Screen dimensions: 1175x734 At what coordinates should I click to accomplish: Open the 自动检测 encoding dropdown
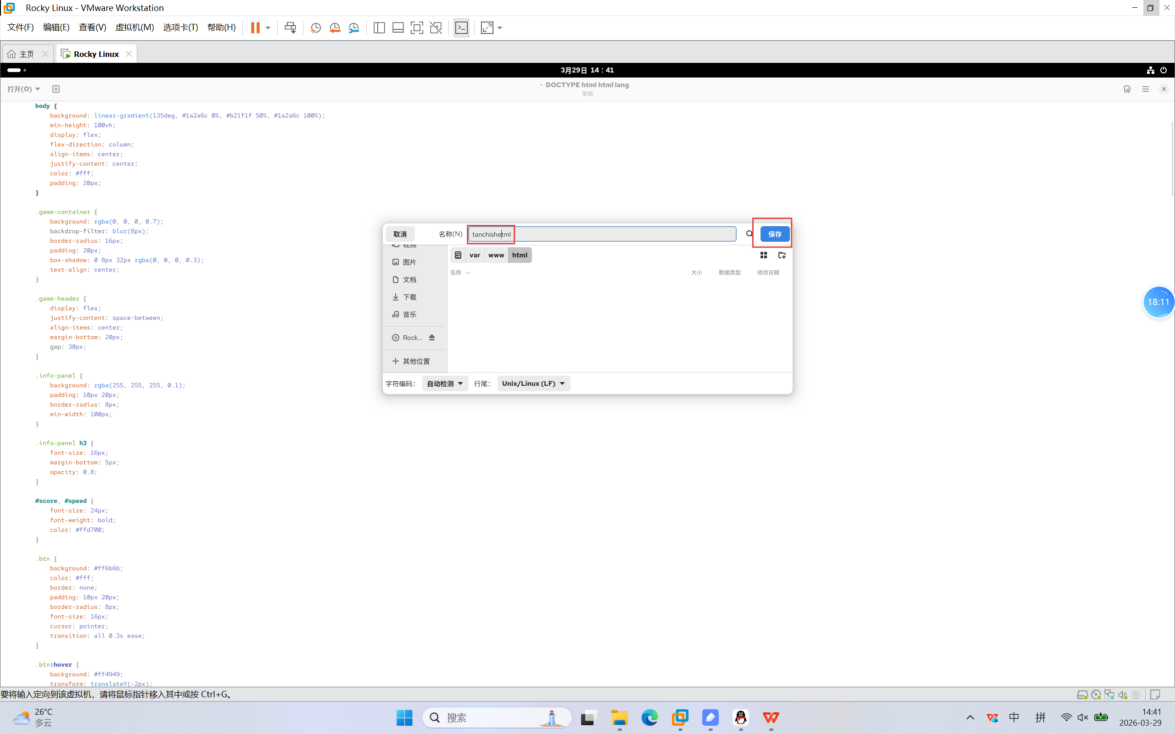(445, 384)
